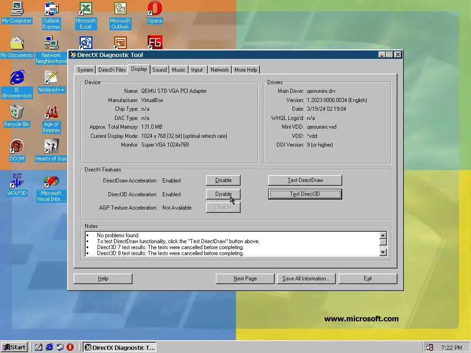
Task: Maximize the DirectX Diagnostic Tool window
Action: [x=389, y=55]
